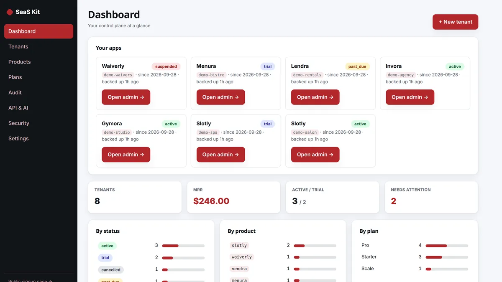The width and height of the screenshot is (502, 282).
Task: Select the demo-bistro slug
Action: tap(211, 75)
